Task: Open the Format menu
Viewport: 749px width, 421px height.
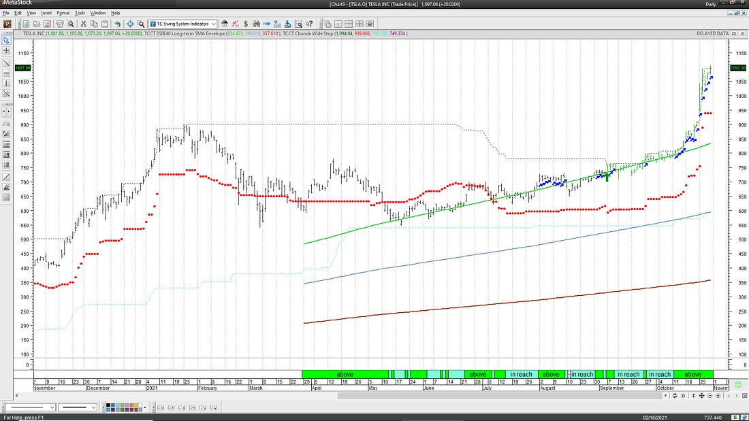Action: (63, 13)
